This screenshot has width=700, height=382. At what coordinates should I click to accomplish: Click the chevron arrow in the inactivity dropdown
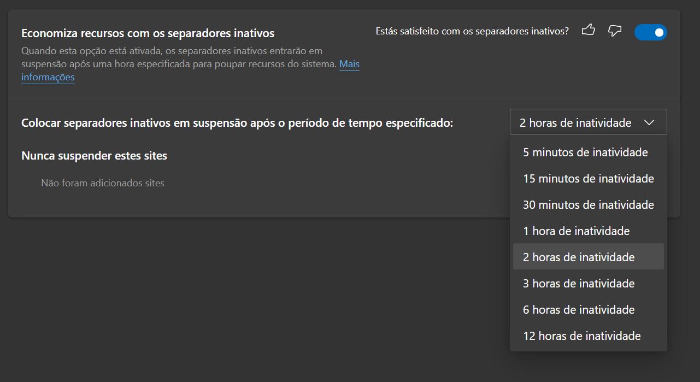(x=649, y=123)
